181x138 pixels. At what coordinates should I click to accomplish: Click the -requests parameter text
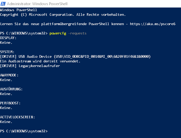(x=77, y=33)
